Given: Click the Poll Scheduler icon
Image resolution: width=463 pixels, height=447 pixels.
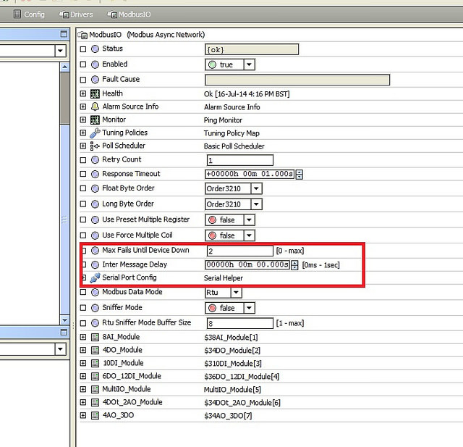Looking at the screenshot, I should tap(95, 146).
